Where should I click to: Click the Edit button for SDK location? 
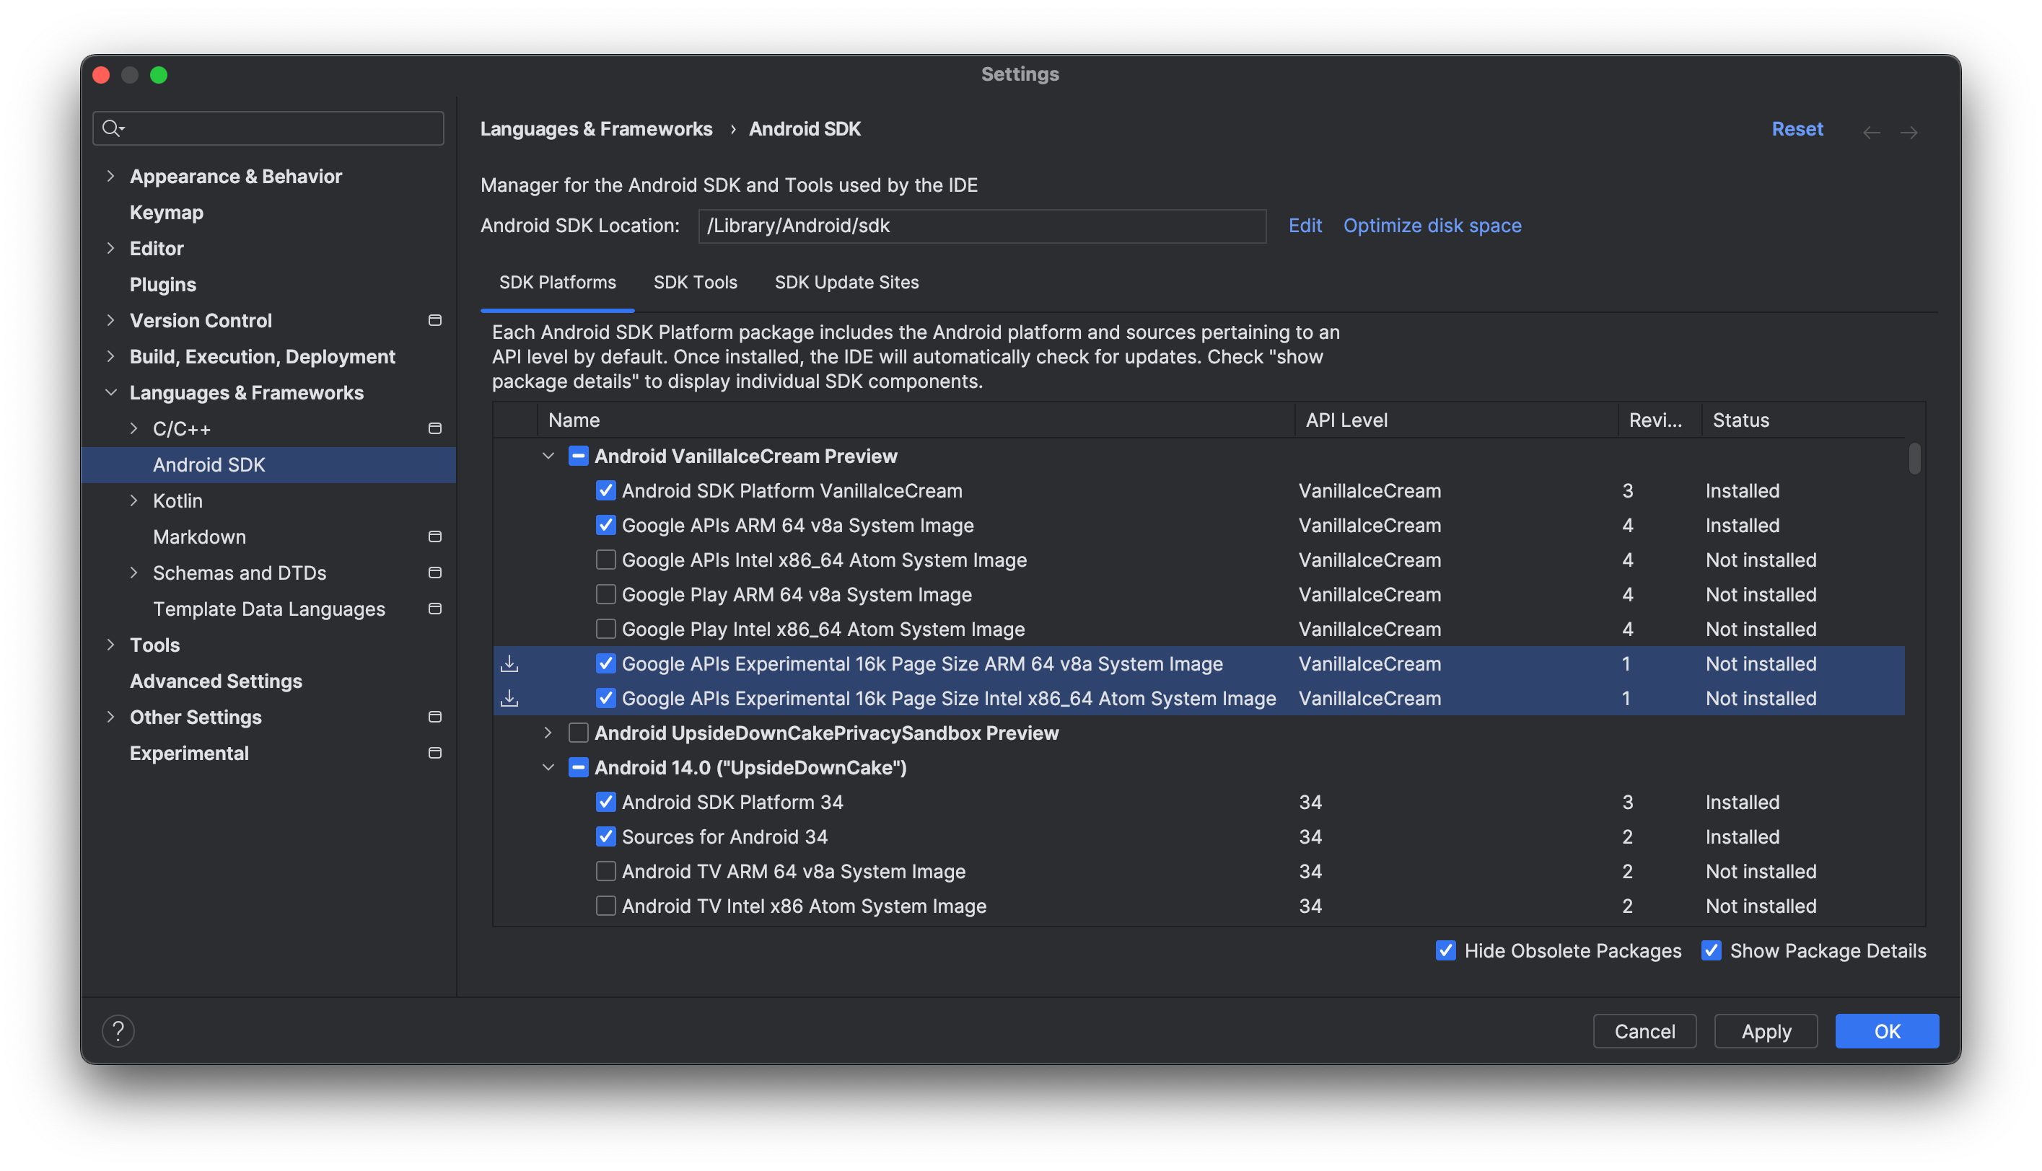click(1303, 224)
